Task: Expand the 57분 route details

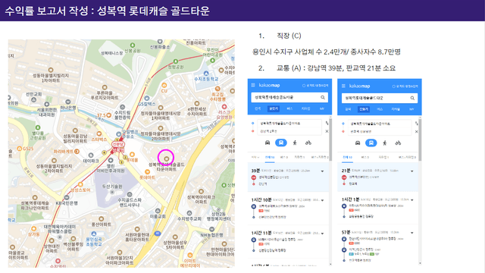Action: [x=412, y=233]
